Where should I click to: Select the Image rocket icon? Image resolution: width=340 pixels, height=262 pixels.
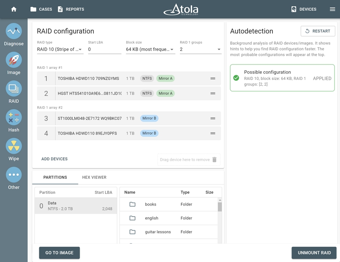[14, 60]
